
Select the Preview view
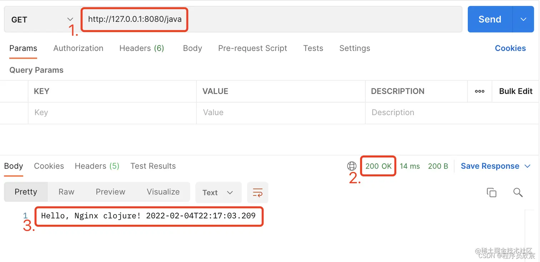(110, 192)
